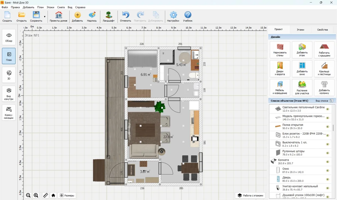Open the dropdown arrow next to Сохранить
Image resolution: width=337 pixels, height=200 pixels.
[x=44, y=17]
